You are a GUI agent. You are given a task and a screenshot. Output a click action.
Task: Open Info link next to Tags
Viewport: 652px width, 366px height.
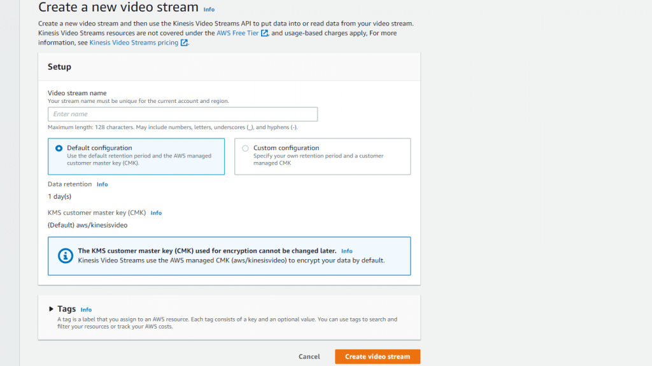point(86,310)
